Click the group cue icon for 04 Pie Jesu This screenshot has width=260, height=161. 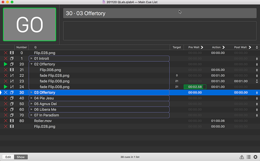[12, 98]
